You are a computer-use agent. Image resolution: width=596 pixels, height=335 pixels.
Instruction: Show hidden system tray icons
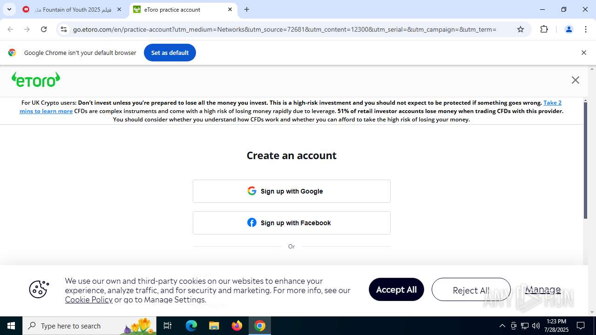502,326
